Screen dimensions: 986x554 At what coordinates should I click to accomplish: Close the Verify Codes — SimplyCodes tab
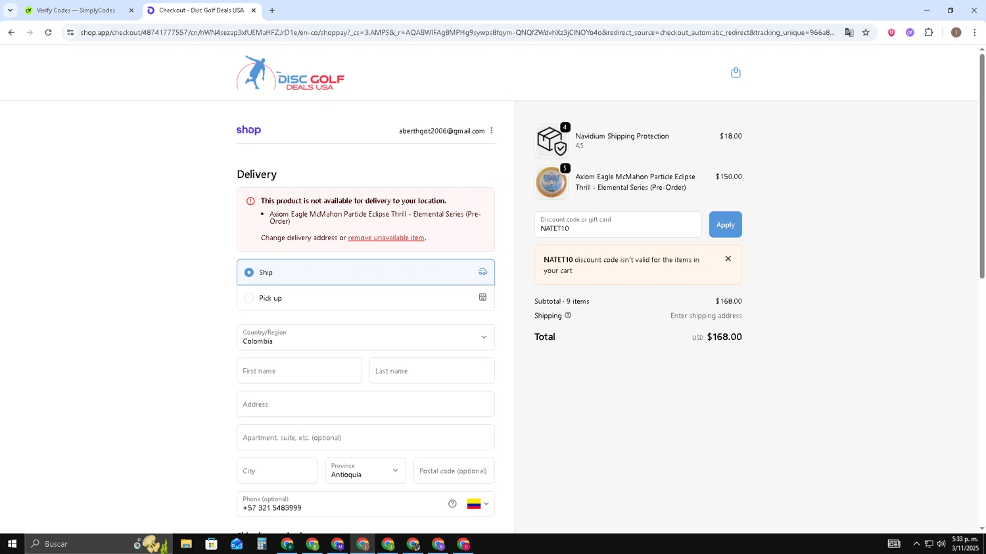(131, 11)
